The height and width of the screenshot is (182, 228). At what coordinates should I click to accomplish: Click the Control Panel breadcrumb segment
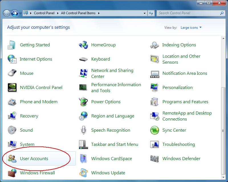[x=44, y=13]
